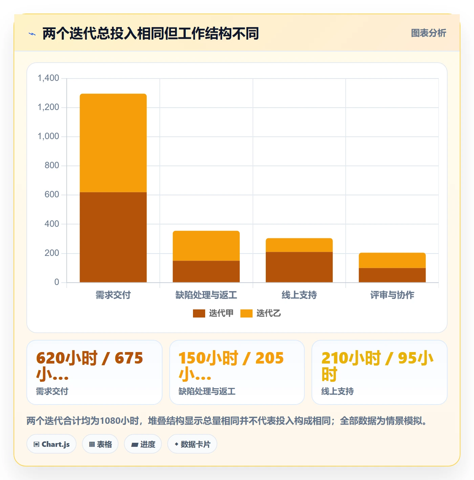Select the 表格 tag chip

(100, 444)
